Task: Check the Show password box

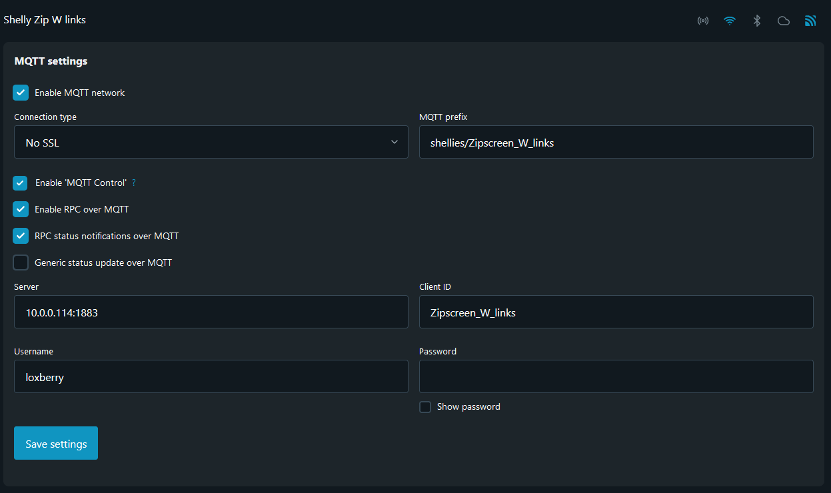Action: (425, 406)
